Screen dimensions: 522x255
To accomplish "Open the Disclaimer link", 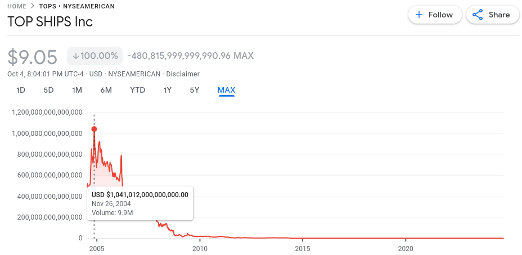I will (183, 74).
